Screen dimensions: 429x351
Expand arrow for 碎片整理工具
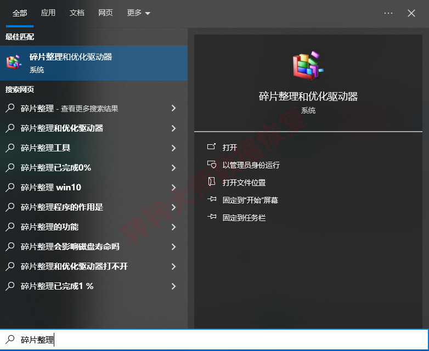[x=173, y=148]
